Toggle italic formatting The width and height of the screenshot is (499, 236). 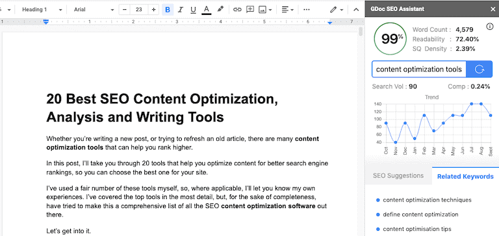tap(181, 10)
